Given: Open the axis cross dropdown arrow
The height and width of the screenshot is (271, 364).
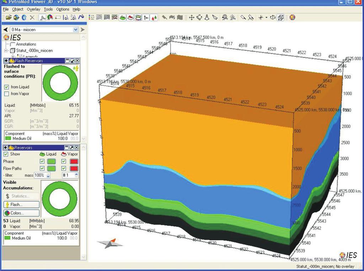Looking at the screenshot, I should click(266, 17).
